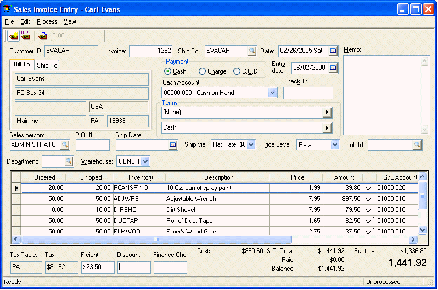Click the Ordered column header

tap(43, 177)
